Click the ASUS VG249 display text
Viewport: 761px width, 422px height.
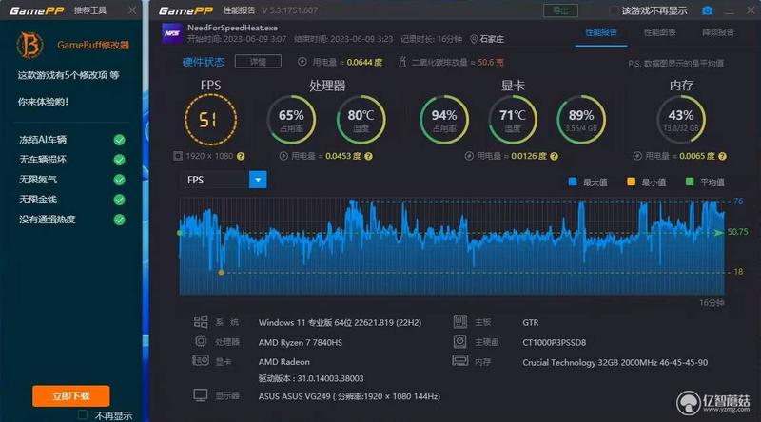click(349, 396)
